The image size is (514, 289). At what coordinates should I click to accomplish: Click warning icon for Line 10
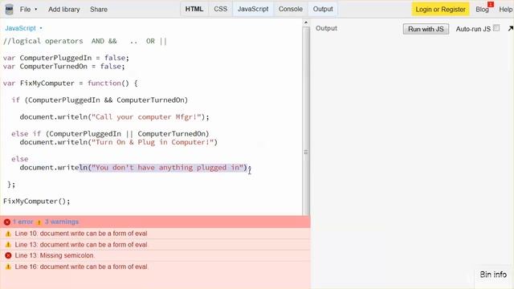tap(8, 234)
